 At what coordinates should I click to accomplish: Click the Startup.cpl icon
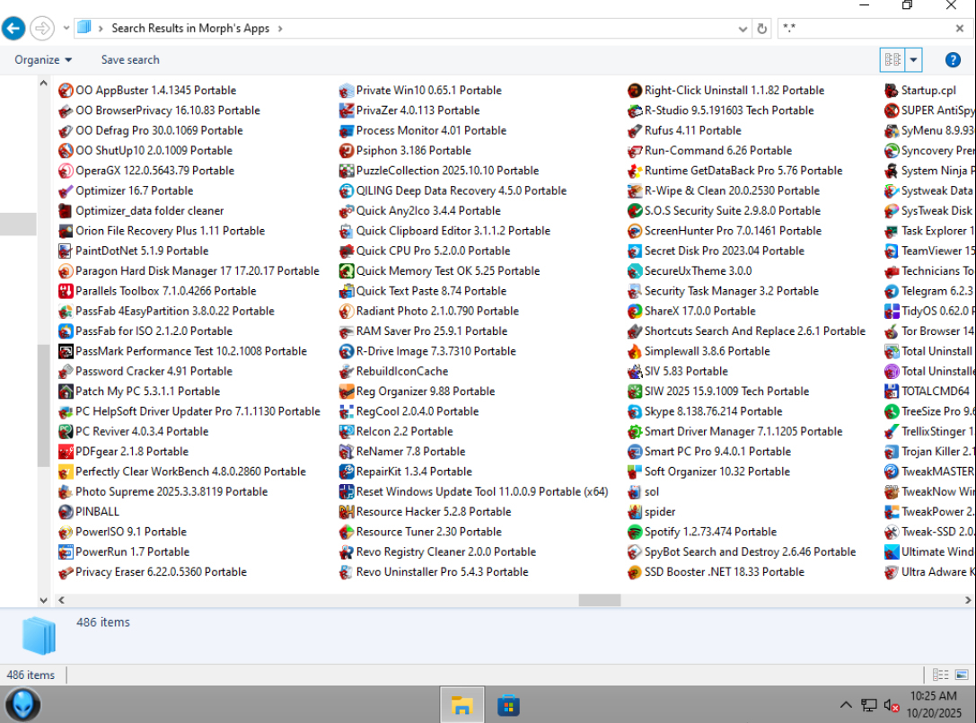pos(892,91)
